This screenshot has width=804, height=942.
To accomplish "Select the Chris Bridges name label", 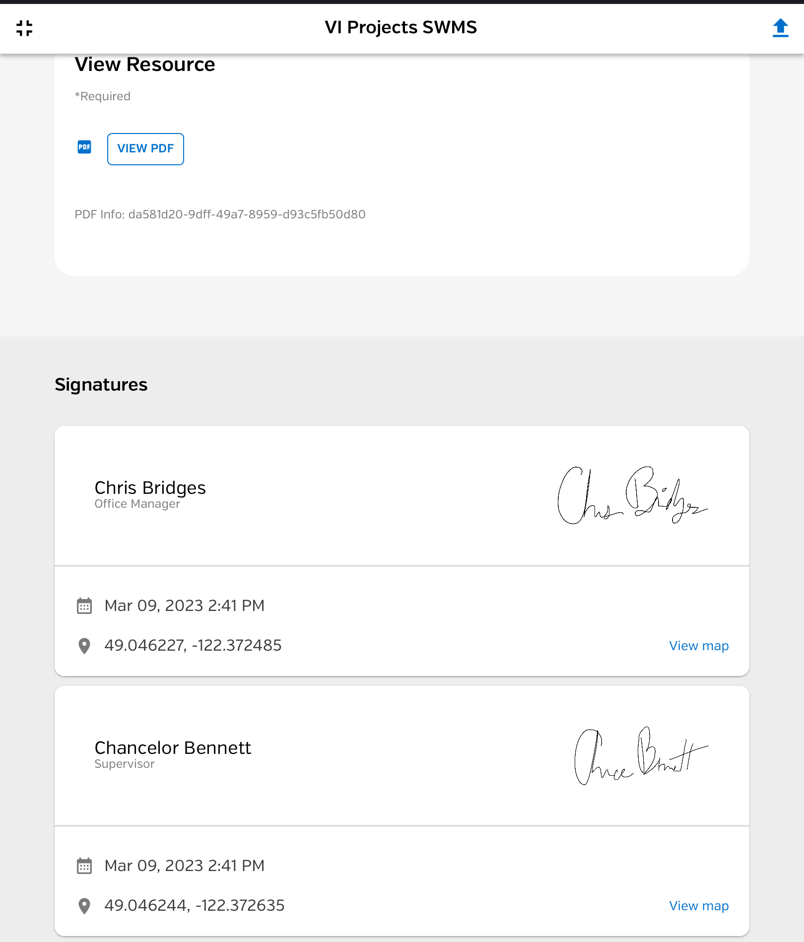I will (x=150, y=488).
